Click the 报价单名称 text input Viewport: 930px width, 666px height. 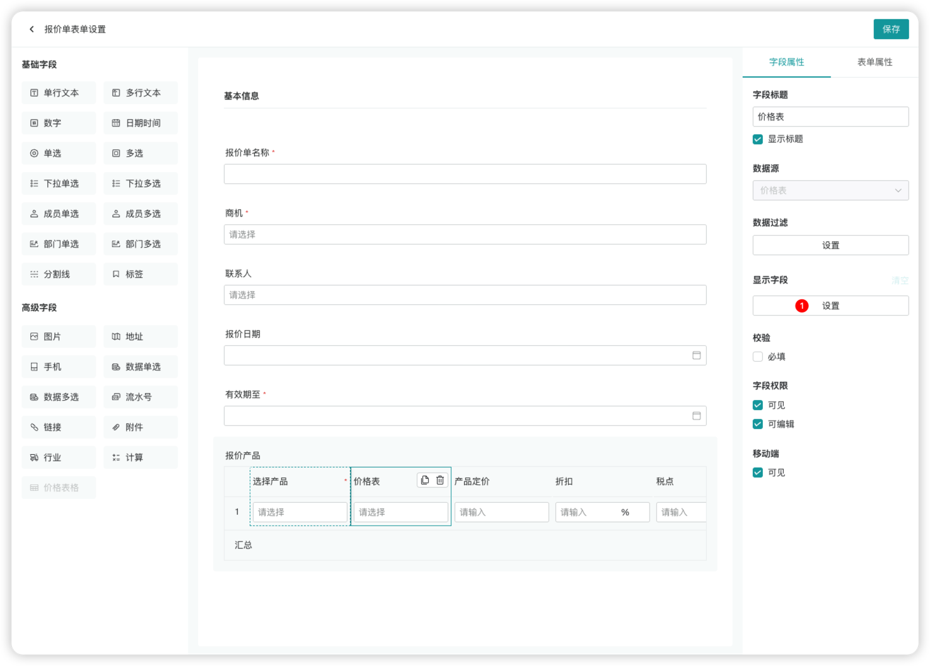tap(465, 174)
